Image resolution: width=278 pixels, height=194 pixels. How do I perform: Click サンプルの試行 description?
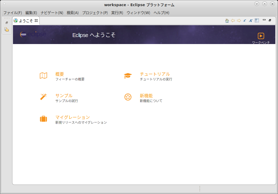[x=67, y=101]
